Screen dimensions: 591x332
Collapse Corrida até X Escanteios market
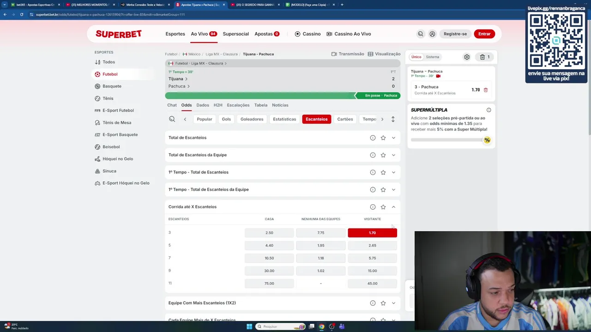[393, 207]
